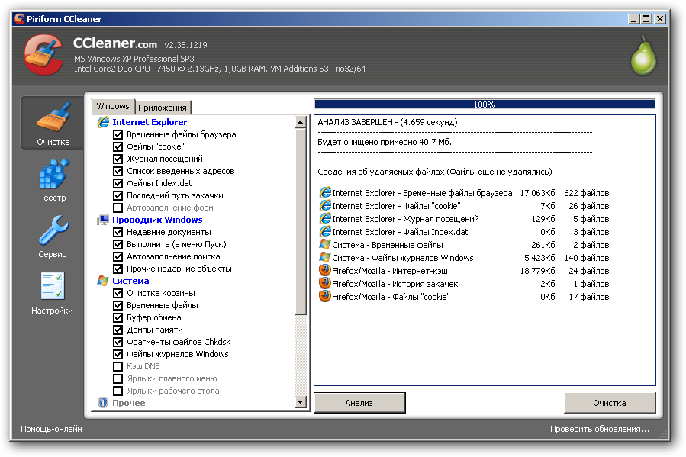Disable Очистка корзины checkbox

pos(118,293)
